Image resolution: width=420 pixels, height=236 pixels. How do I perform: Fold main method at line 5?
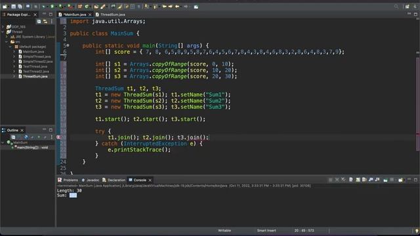tap(68, 45)
